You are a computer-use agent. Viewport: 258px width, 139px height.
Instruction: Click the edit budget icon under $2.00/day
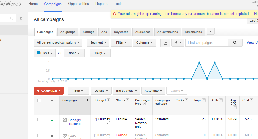(108, 123)
